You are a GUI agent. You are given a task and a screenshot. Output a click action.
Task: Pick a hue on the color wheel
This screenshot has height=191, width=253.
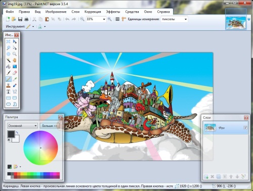click(40, 148)
